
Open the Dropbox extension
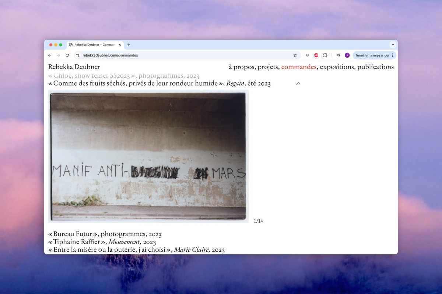pos(307,55)
